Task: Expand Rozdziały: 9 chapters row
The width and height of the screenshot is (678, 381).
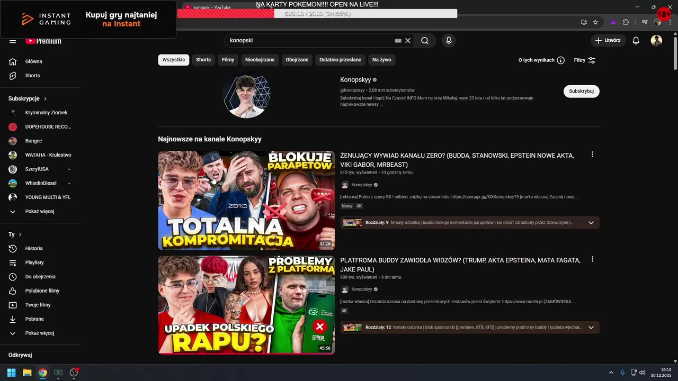Action: (470, 223)
